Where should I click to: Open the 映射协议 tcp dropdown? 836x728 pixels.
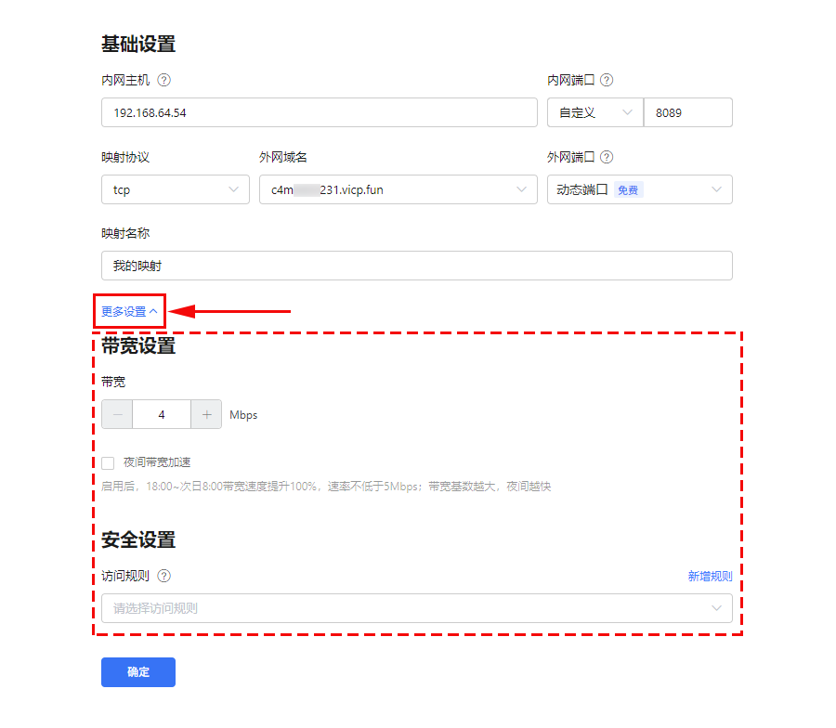tap(175, 189)
